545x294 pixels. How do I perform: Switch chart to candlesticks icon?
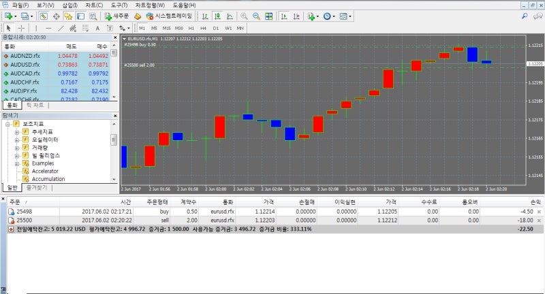[x=217, y=16]
